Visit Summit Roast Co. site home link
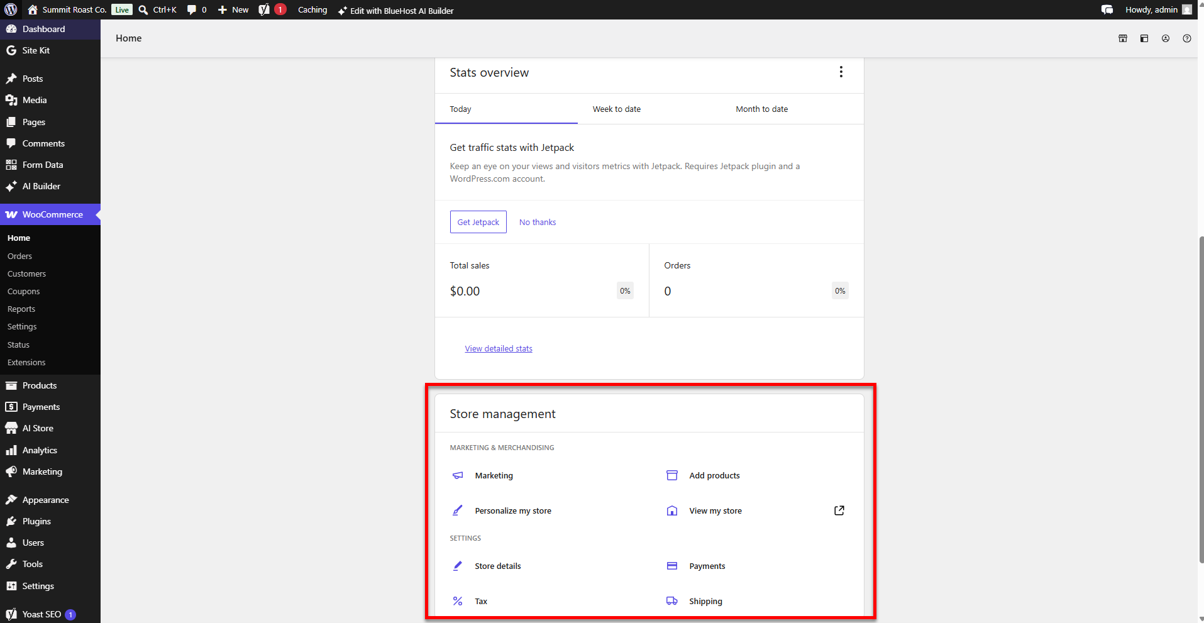The width and height of the screenshot is (1204, 623). (67, 9)
